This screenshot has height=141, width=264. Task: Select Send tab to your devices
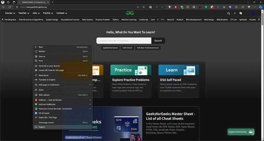pyautogui.click(x=63, y=66)
